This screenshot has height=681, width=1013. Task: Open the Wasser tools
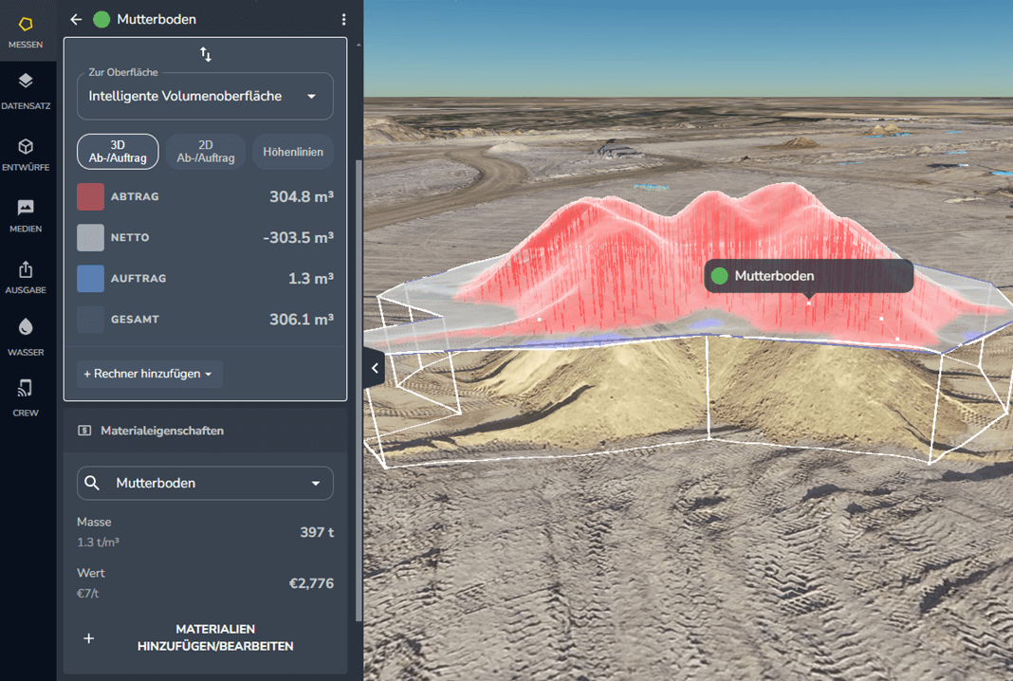[x=26, y=338]
